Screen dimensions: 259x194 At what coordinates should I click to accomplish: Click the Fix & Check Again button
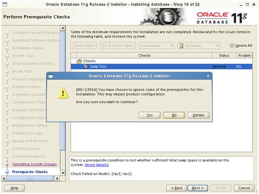[118, 45]
